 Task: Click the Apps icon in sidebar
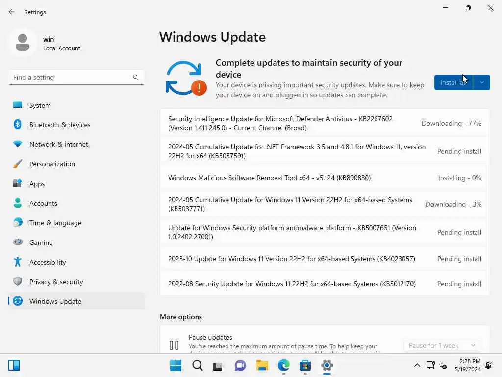tap(18, 184)
